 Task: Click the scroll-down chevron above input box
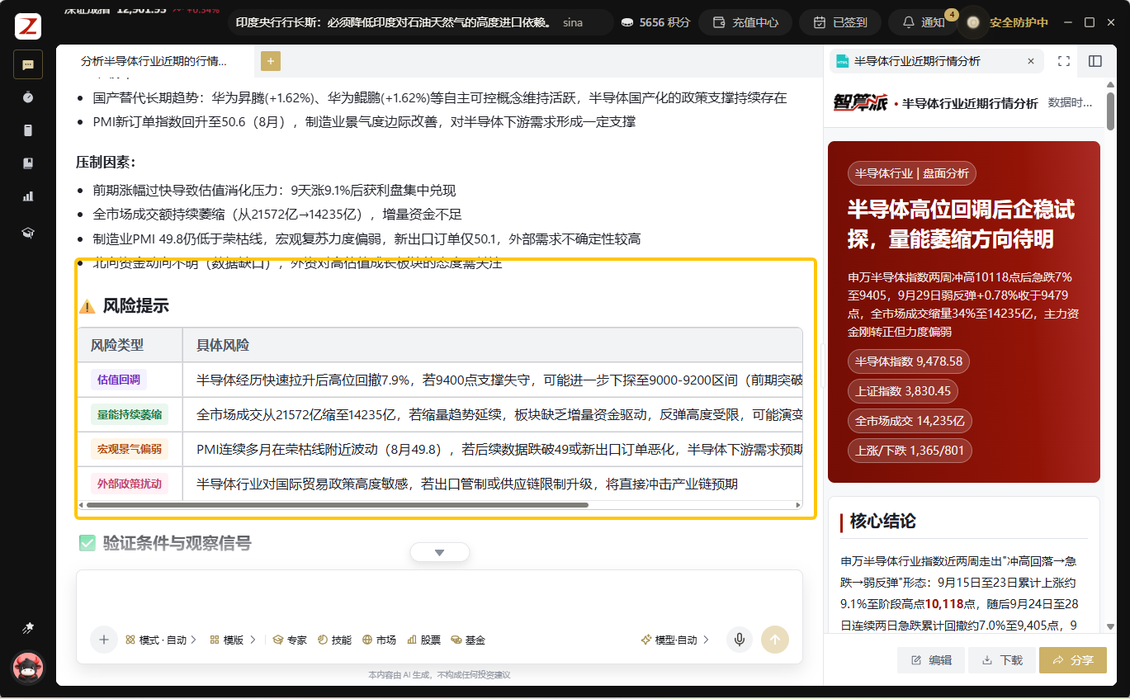click(x=439, y=552)
